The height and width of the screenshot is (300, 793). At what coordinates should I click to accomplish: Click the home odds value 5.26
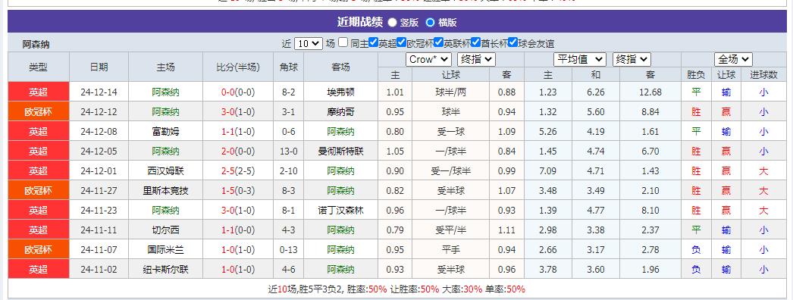click(x=547, y=131)
